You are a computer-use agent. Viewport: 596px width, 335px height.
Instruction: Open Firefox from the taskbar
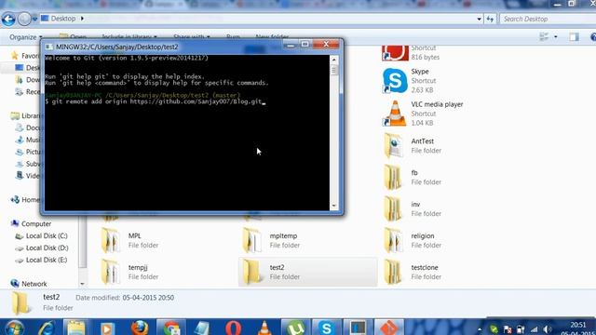140,328
